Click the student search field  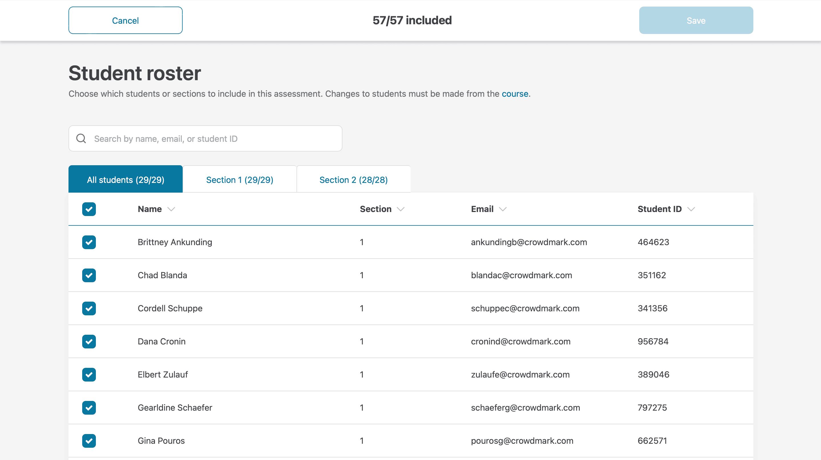point(205,138)
